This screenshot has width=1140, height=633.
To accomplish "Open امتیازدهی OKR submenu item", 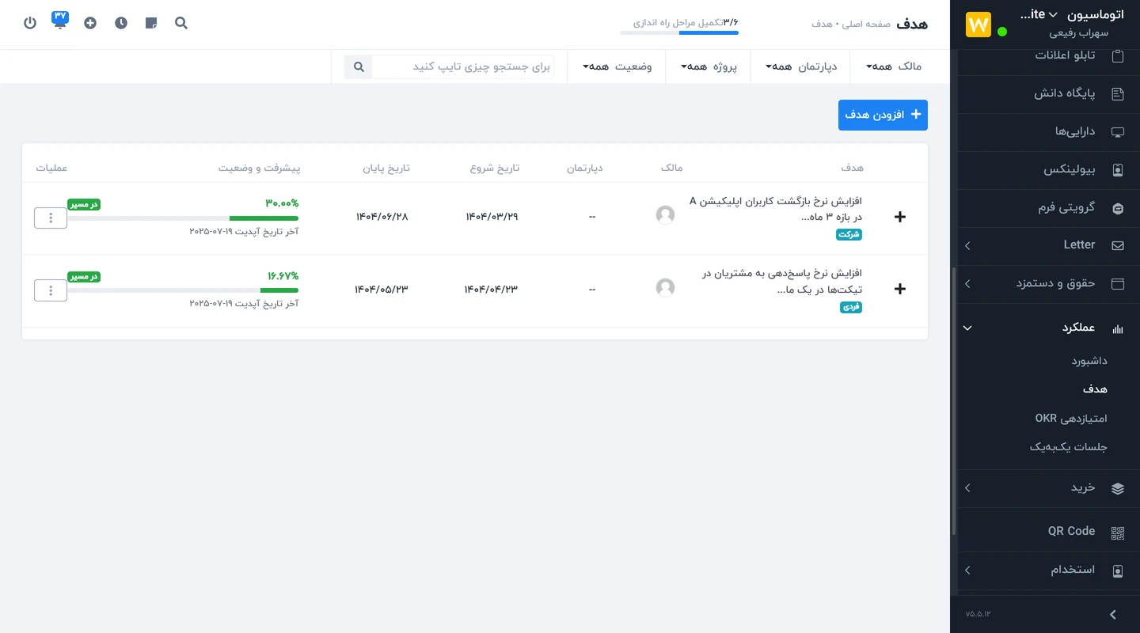I will pos(1071,418).
